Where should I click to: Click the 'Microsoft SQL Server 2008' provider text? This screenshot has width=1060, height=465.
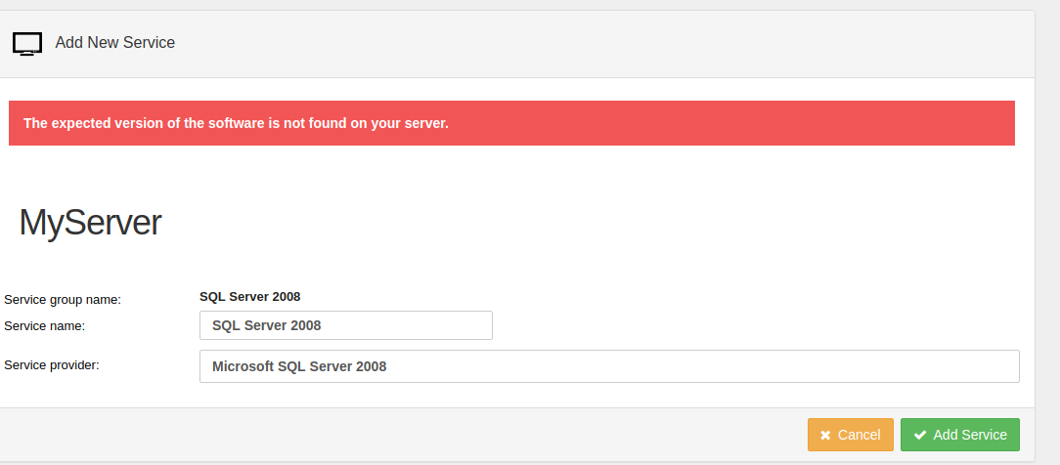point(299,366)
